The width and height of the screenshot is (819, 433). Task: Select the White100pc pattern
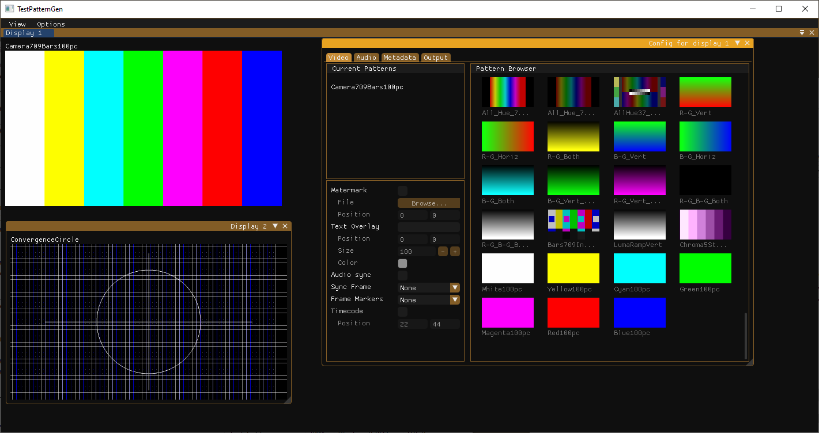[508, 268]
